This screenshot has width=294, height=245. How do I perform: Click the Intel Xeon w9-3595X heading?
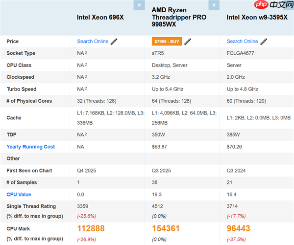coord(257,18)
